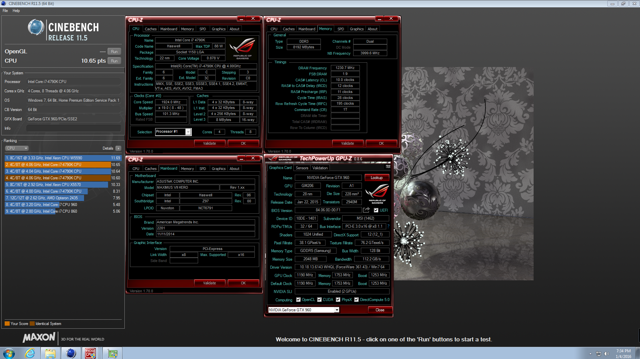Click the CPU name field Intel Core i7 4790K
Image resolution: width=640 pixels, height=359 pixels.
click(190, 40)
